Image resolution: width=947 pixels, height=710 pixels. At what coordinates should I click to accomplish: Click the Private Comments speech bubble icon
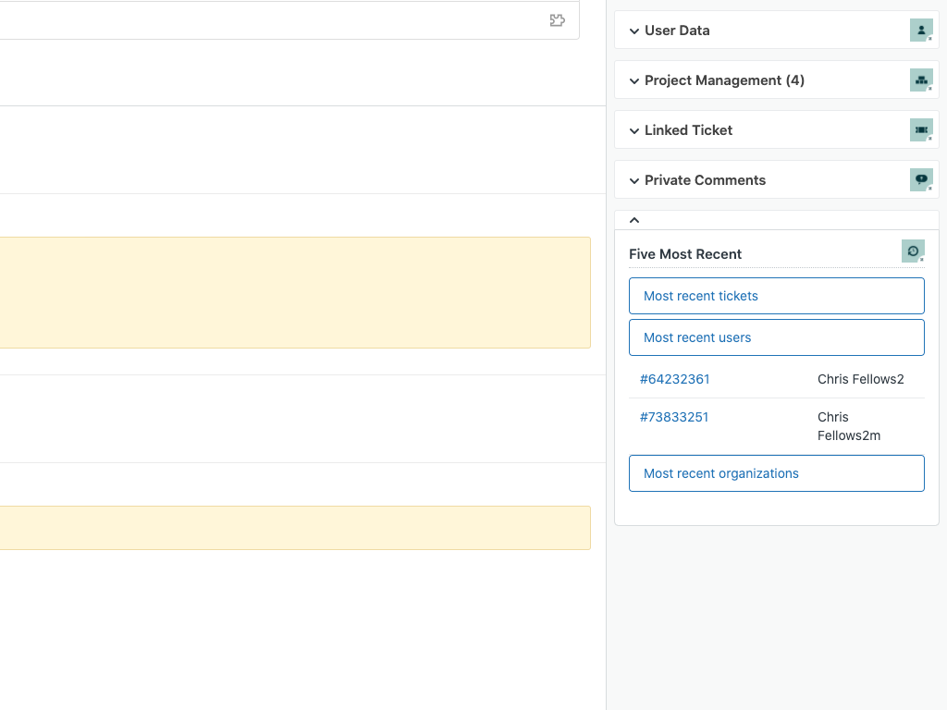921,179
